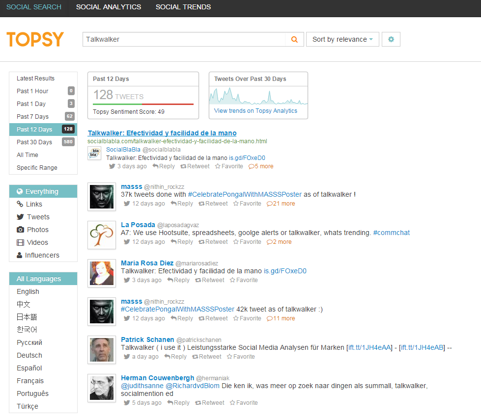Favorite La Posada's tweet
The image size is (481, 419).
point(247,242)
